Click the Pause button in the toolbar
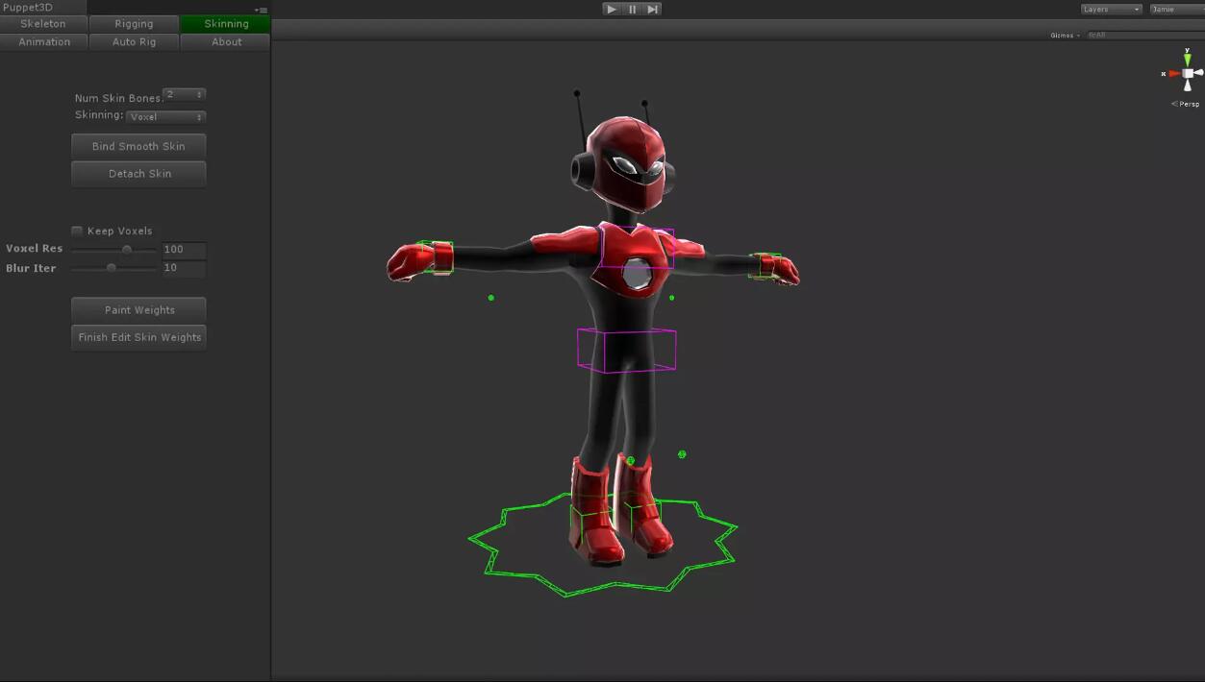The height and width of the screenshot is (682, 1205). pos(632,9)
